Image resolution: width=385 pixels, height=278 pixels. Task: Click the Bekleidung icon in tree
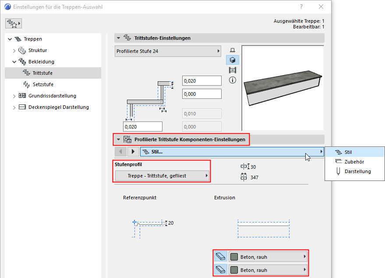22,62
